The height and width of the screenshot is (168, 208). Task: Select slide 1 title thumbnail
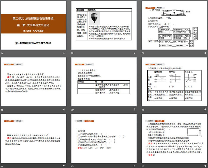pyautogui.click(x=33, y=25)
